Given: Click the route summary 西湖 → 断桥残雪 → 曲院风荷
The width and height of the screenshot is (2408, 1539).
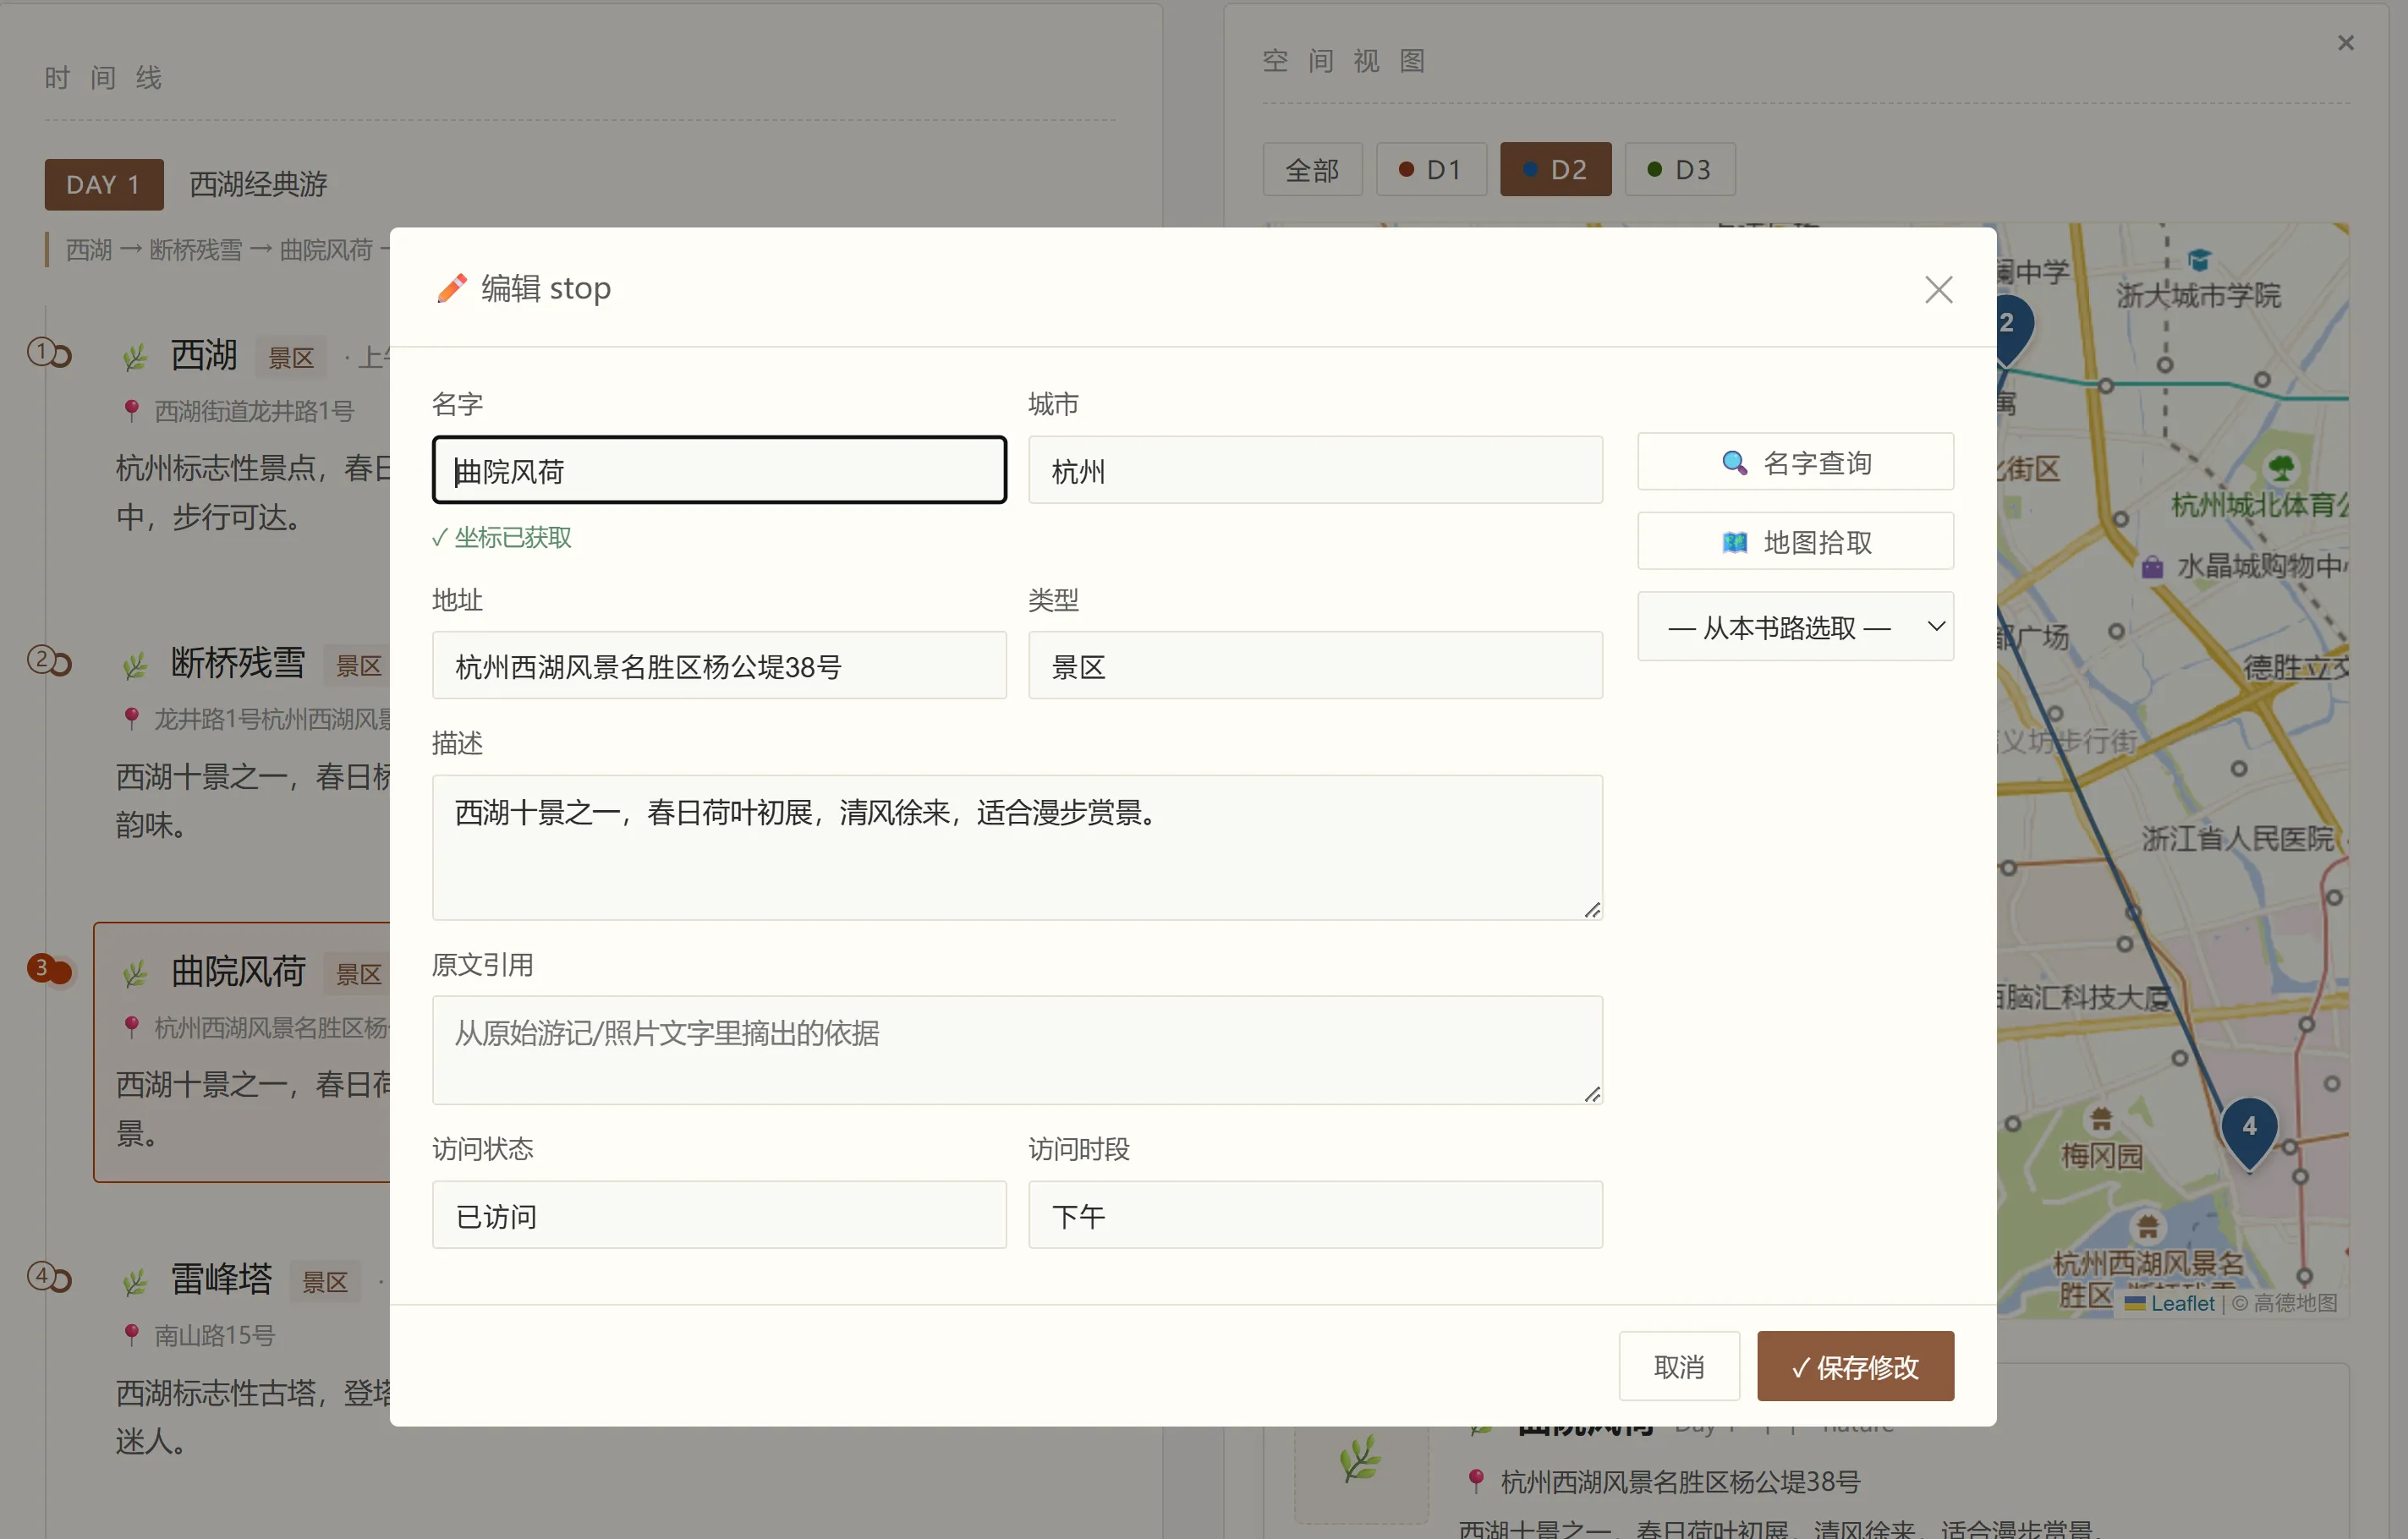Looking at the screenshot, I should point(219,250).
